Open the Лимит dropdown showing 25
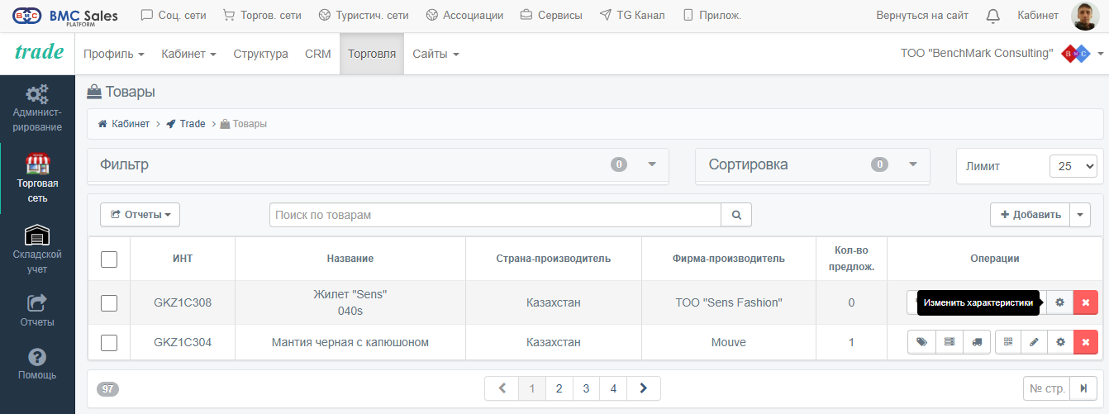Screen dimensions: 1109x414 pos(1073,165)
